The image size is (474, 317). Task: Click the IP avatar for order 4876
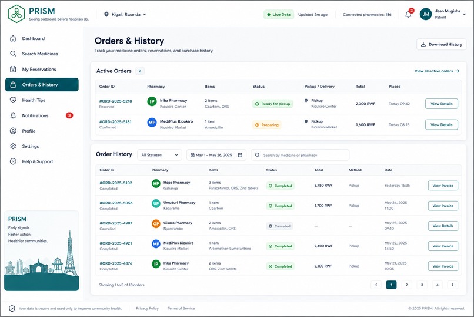tap(156, 264)
